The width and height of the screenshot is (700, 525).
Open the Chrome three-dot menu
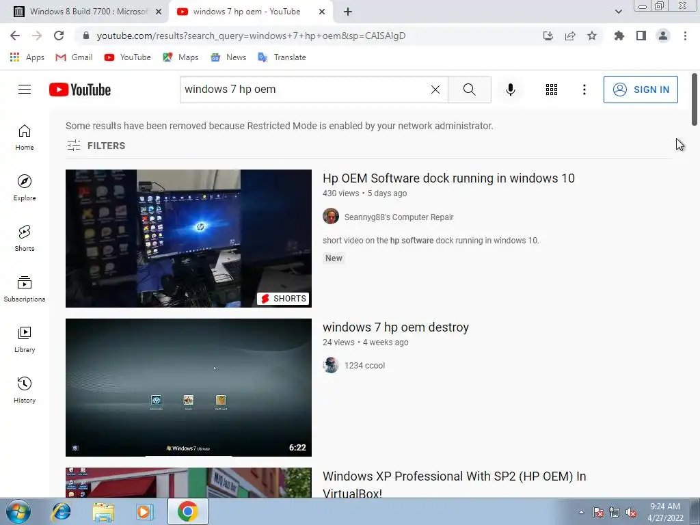(685, 36)
